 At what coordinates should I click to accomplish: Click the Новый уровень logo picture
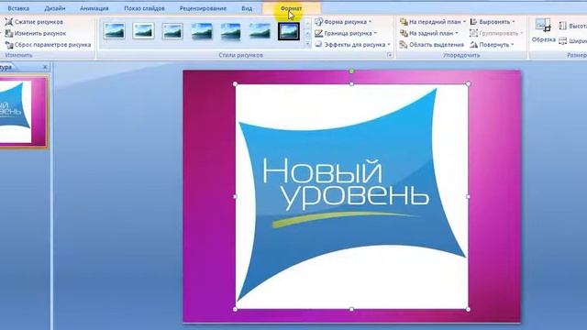point(351,196)
